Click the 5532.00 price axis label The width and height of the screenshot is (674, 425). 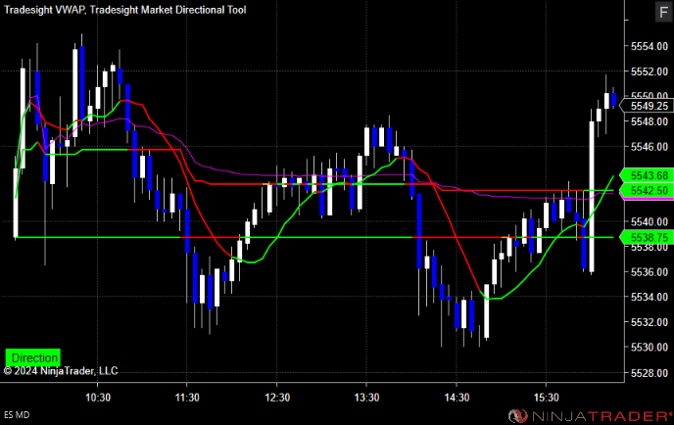click(650, 322)
